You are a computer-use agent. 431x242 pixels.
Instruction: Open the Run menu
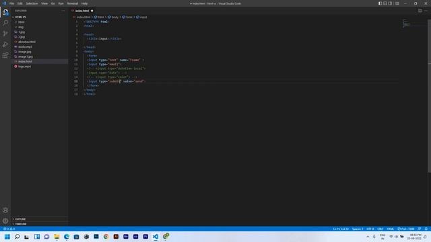click(x=61, y=3)
